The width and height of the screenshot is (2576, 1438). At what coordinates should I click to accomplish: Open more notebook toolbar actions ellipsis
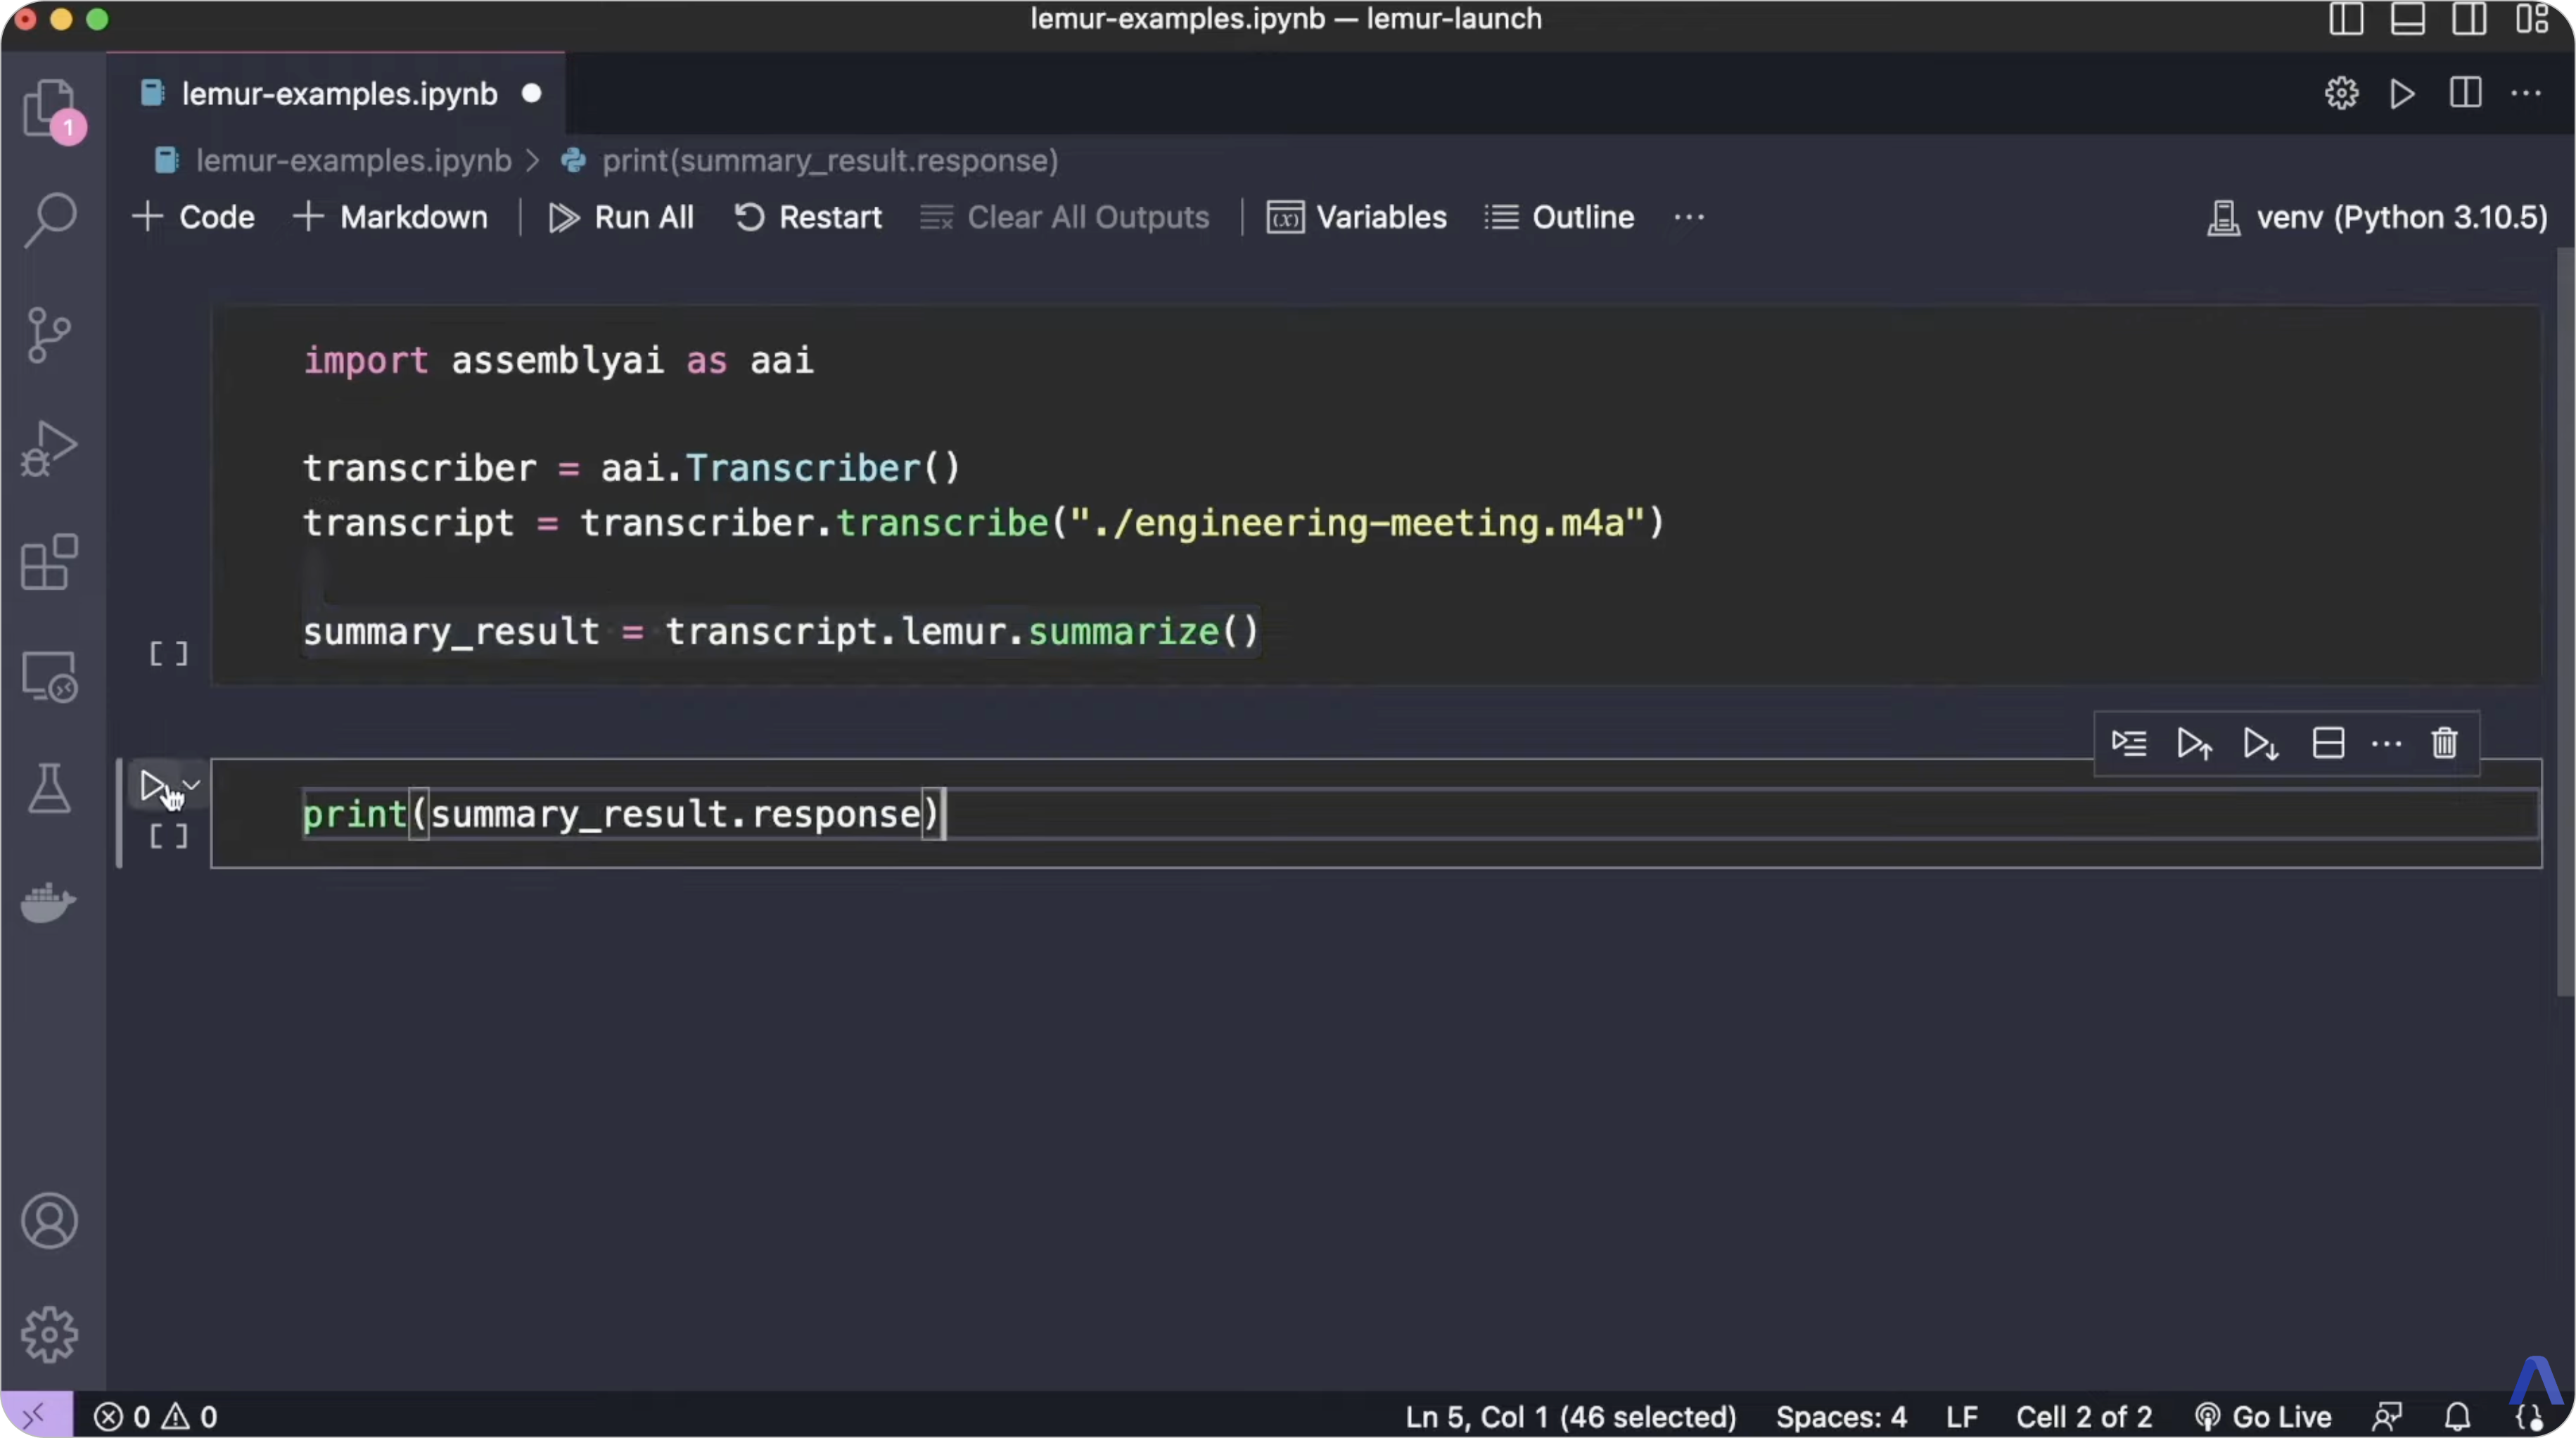pyautogui.click(x=1689, y=217)
